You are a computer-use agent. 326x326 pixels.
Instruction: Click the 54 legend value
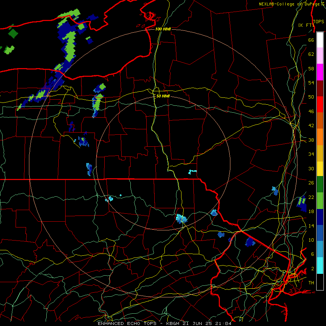(x=311, y=83)
